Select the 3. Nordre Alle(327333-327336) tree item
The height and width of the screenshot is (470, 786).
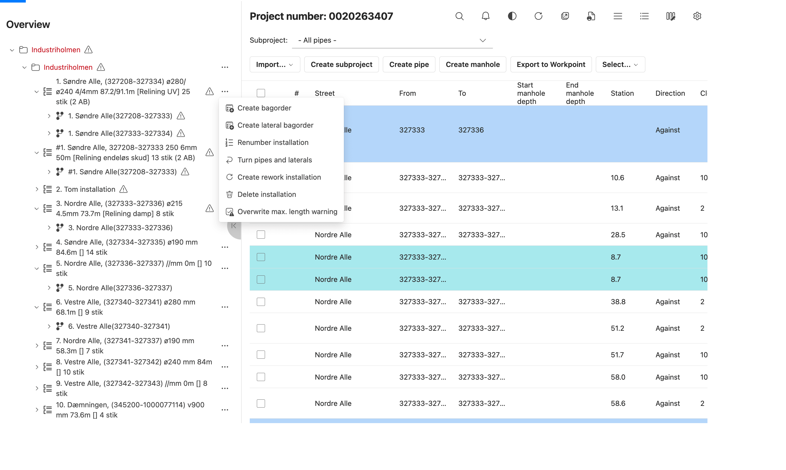coord(120,228)
